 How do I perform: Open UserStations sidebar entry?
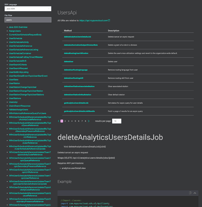(15, 98)
